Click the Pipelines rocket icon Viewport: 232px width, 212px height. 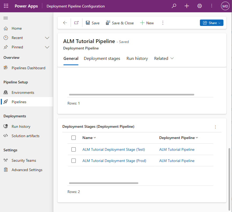coord(6,102)
